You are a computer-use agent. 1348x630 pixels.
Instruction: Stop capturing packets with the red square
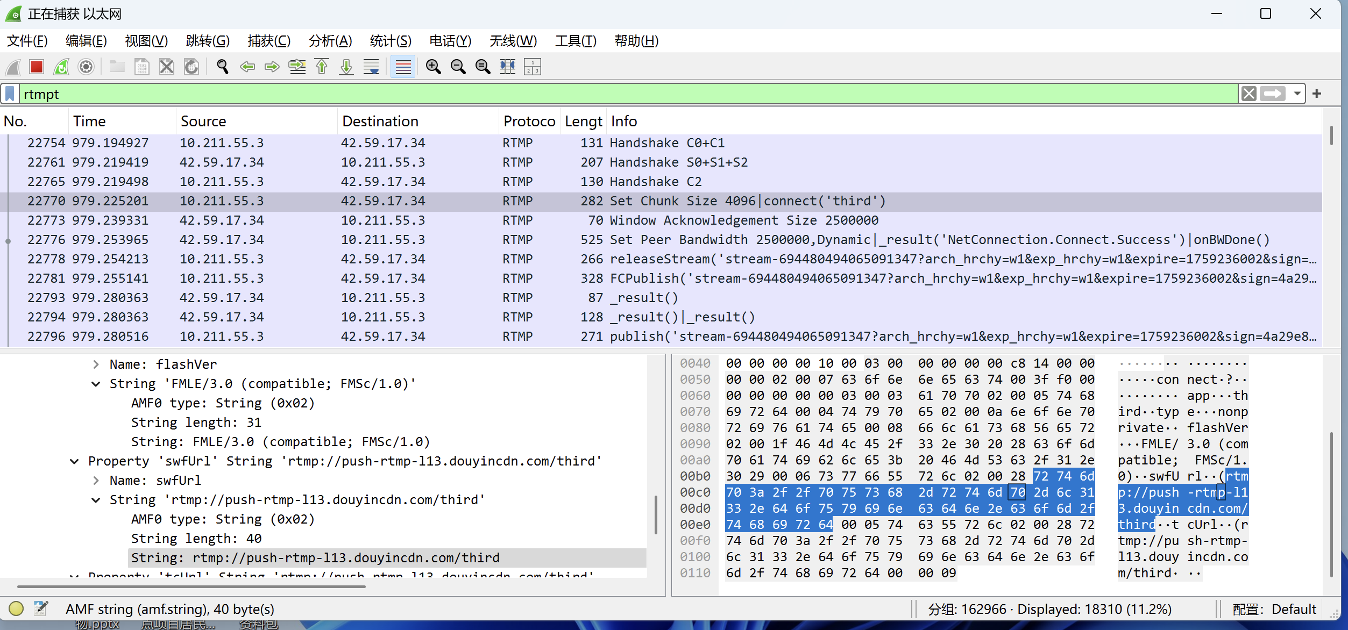(x=37, y=67)
